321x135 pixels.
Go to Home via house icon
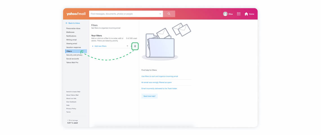pyautogui.click(x=246, y=14)
